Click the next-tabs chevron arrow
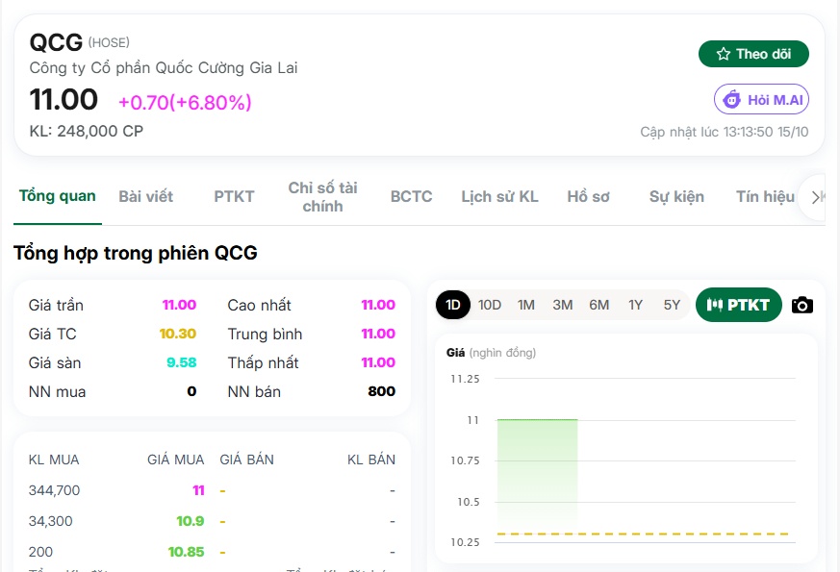The width and height of the screenshot is (840, 572). pyautogui.click(x=815, y=197)
